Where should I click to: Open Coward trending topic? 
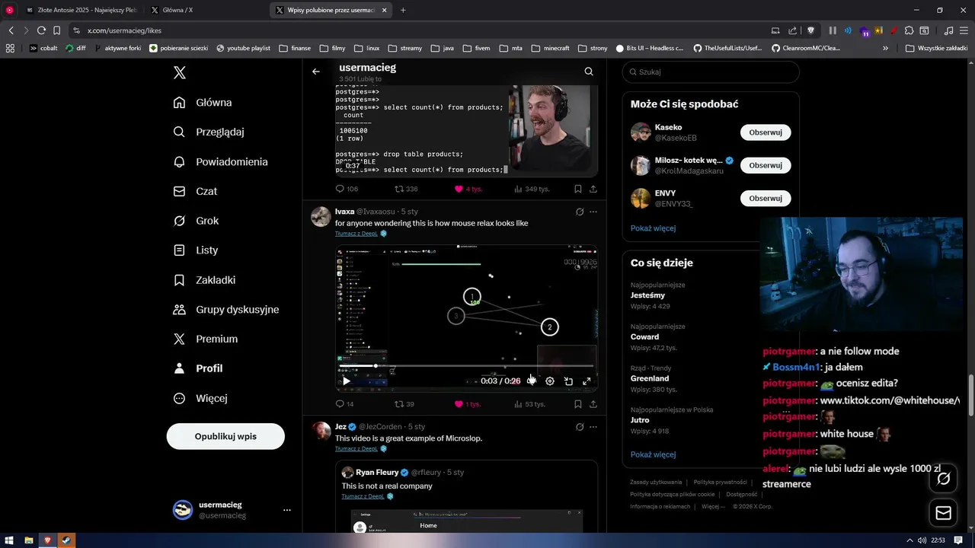click(x=644, y=336)
